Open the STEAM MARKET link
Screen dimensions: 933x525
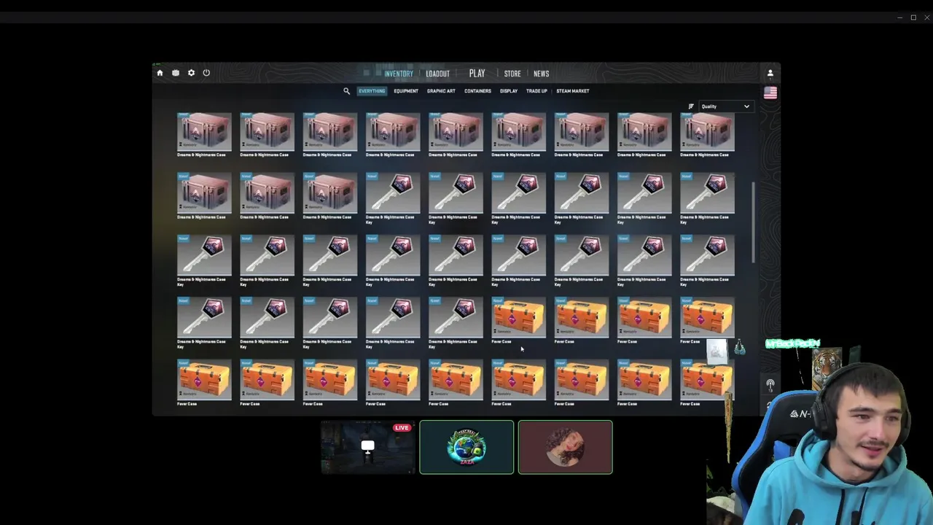click(x=573, y=91)
